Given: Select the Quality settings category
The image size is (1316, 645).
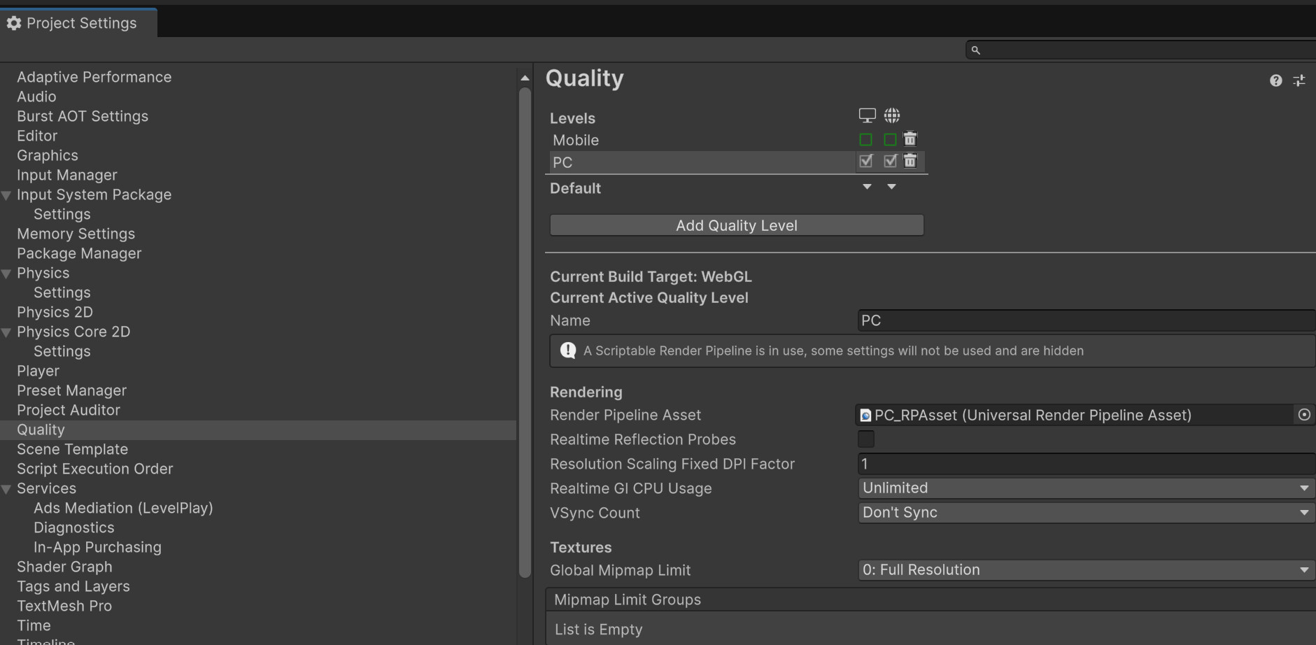Looking at the screenshot, I should 258,430.
